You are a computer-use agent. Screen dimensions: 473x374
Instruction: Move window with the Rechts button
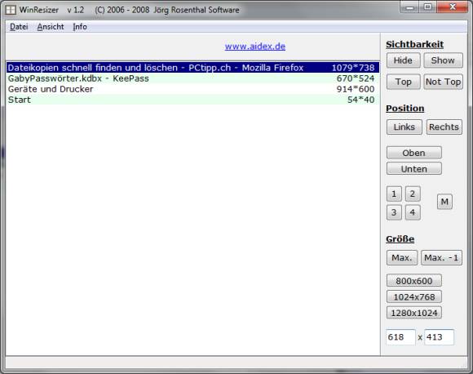(x=444, y=127)
